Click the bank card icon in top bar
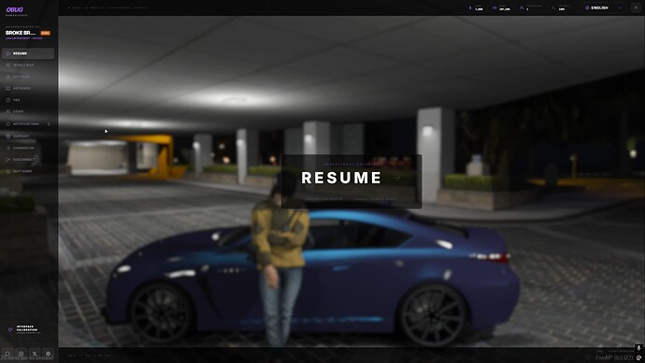The image size is (645, 363). pos(494,7)
